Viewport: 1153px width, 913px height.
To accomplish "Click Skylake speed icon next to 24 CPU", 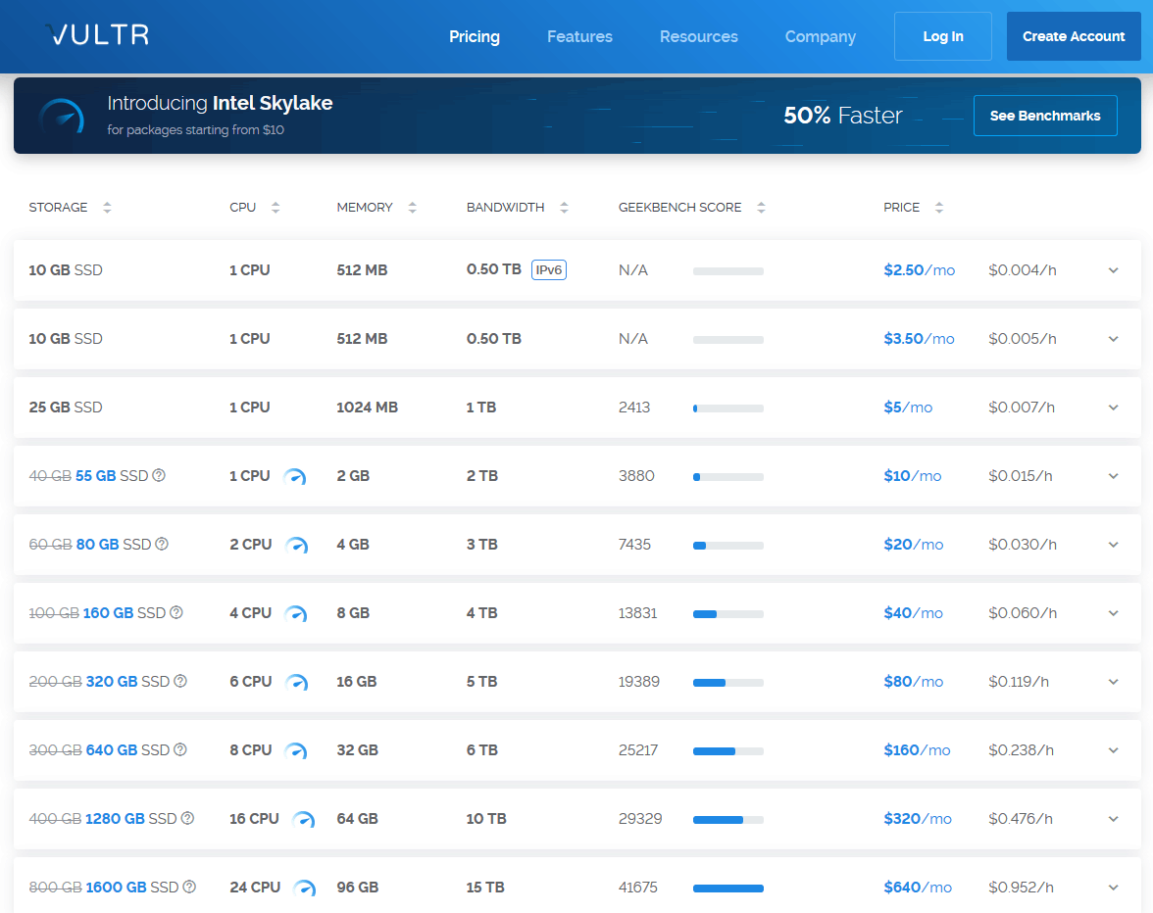I will pos(304,889).
